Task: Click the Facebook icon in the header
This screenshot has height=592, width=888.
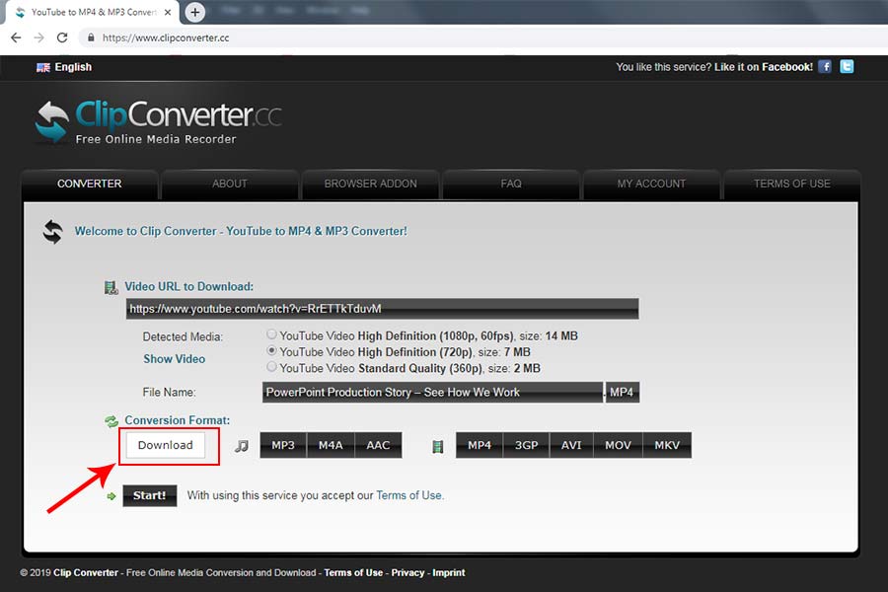Action: pos(825,66)
